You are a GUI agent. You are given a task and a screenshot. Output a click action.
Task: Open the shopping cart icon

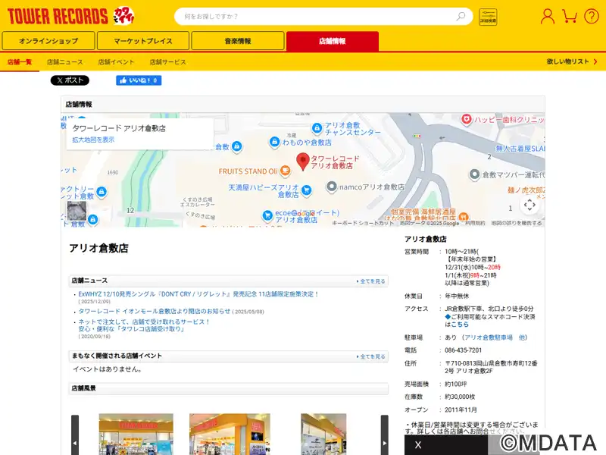coord(570,16)
